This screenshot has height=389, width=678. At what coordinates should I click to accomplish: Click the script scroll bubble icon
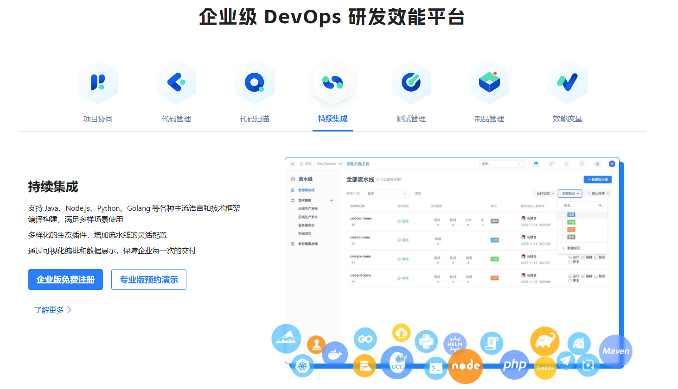point(492,343)
